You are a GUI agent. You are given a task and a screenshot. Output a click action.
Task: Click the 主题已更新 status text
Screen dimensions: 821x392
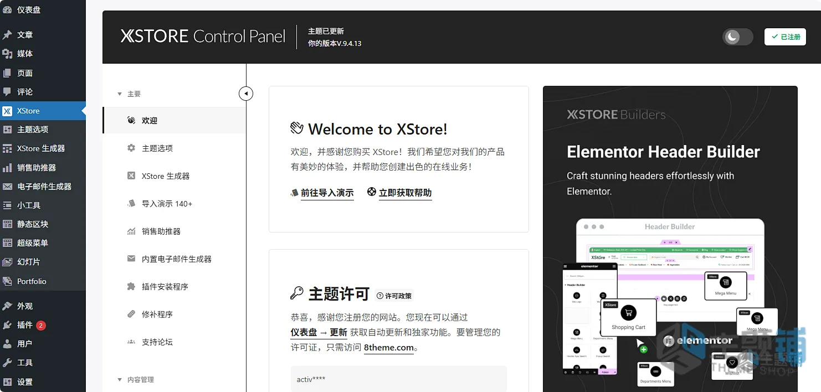pos(326,31)
